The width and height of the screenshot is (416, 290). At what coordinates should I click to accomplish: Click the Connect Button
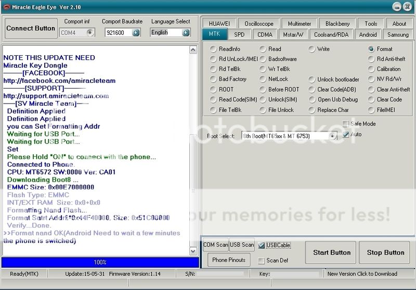[31, 28]
